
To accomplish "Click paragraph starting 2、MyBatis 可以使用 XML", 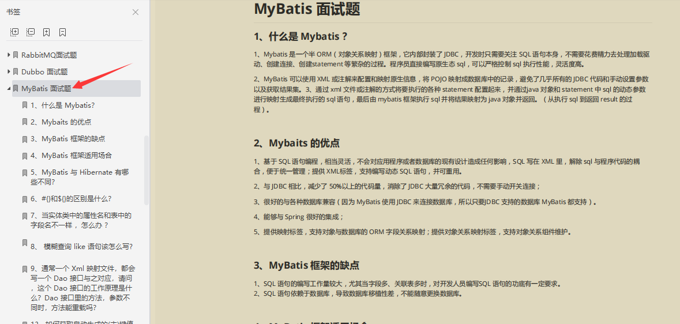I will (452, 95).
